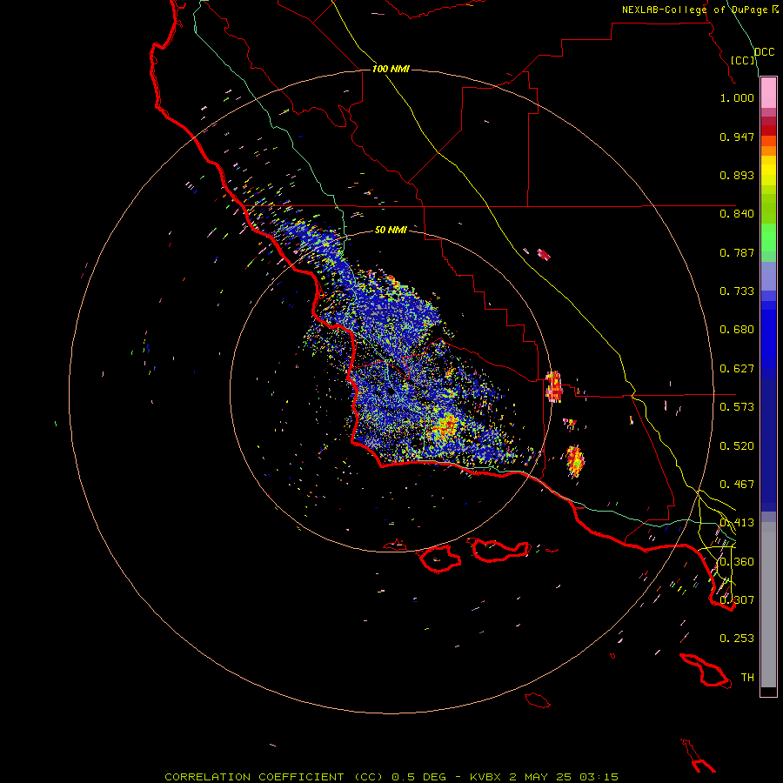Click the 0.573 legend value

tap(737, 407)
